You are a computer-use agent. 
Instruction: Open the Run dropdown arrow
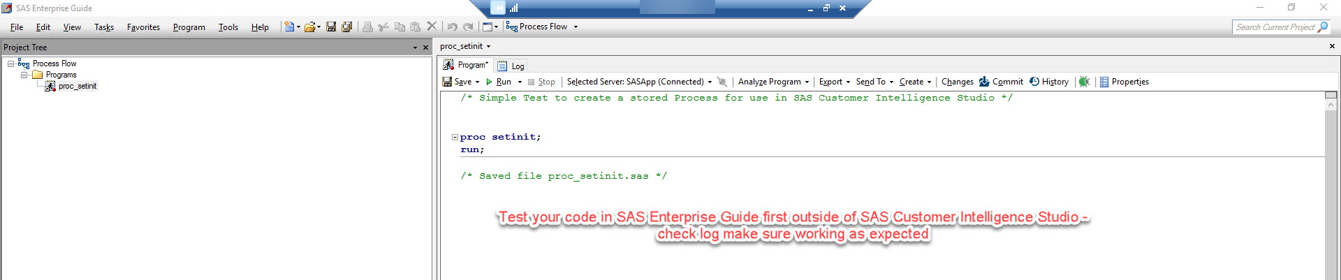coord(520,82)
